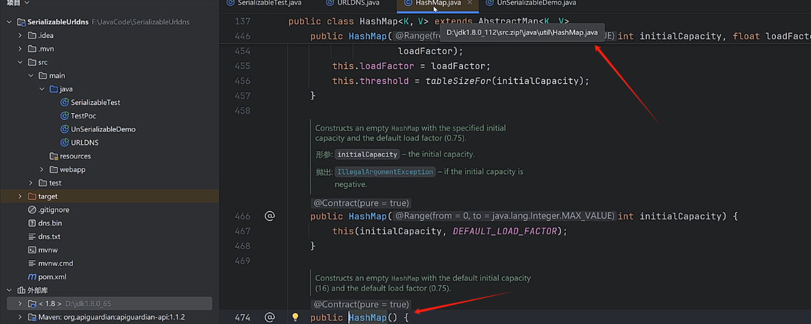Collapse the java source folder
The height and width of the screenshot is (324, 811).
[42, 89]
